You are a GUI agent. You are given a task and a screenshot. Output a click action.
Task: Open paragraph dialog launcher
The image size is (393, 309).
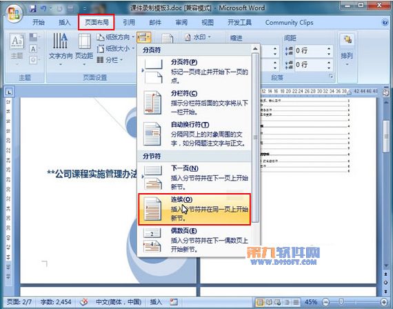tap(331, 77)
